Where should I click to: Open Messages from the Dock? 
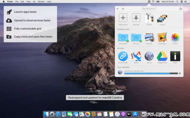(76, 114)
